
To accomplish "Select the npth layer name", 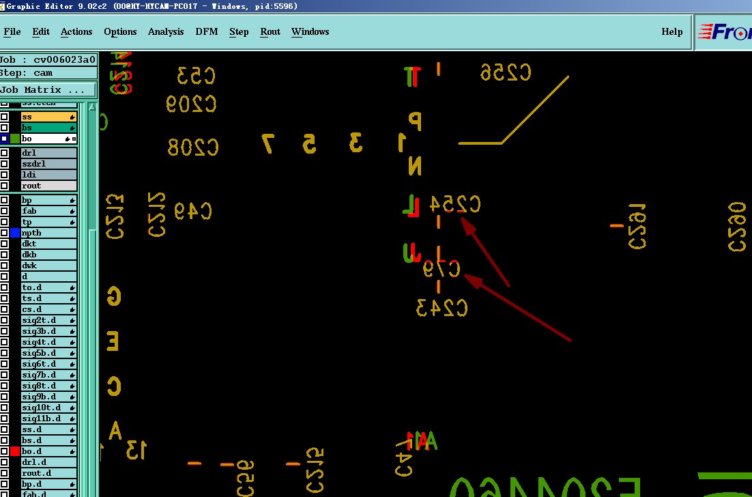I will coord(49,233).
